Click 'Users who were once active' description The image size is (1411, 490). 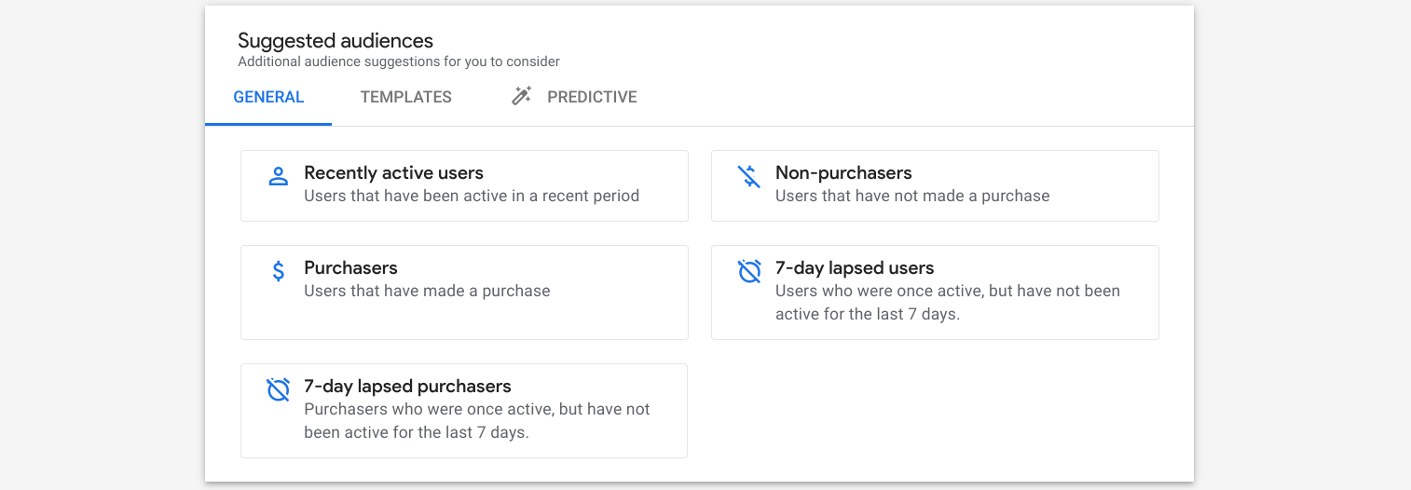click(x=947, y=302)
